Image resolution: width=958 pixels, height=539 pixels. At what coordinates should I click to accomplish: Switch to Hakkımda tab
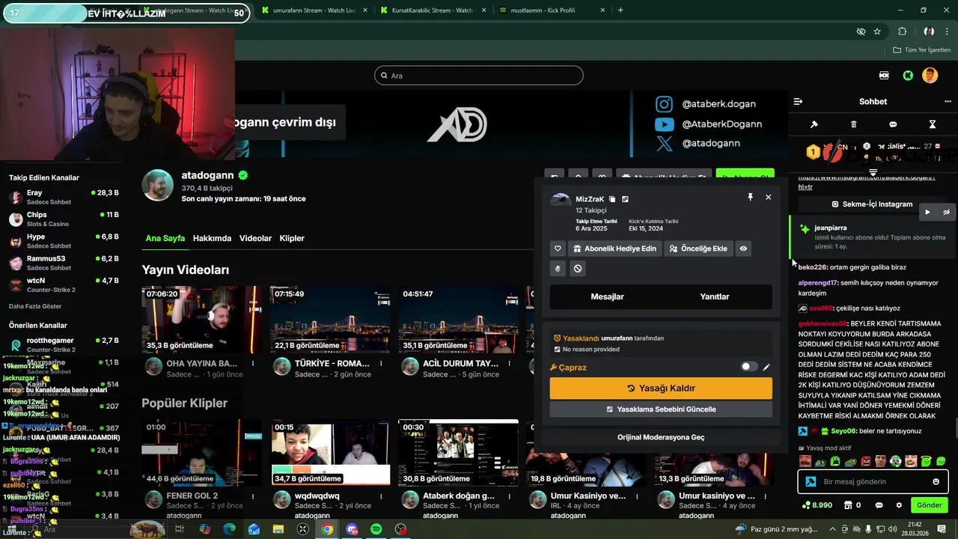click(x=212, y=238)
